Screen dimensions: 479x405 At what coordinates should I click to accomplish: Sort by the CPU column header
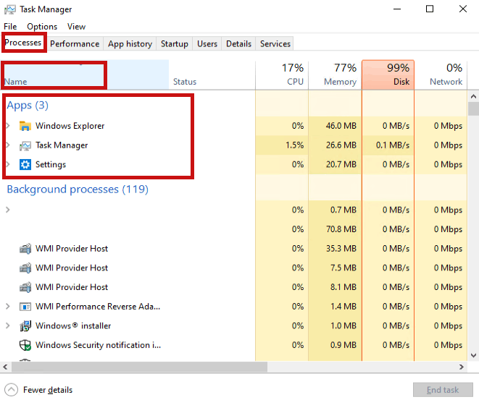[282, 74]
